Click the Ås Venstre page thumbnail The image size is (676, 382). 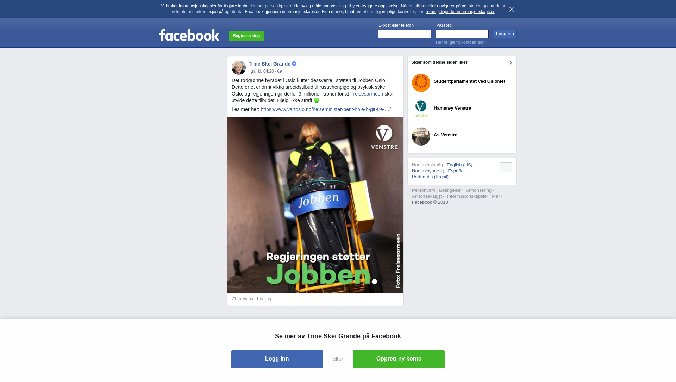421,136
